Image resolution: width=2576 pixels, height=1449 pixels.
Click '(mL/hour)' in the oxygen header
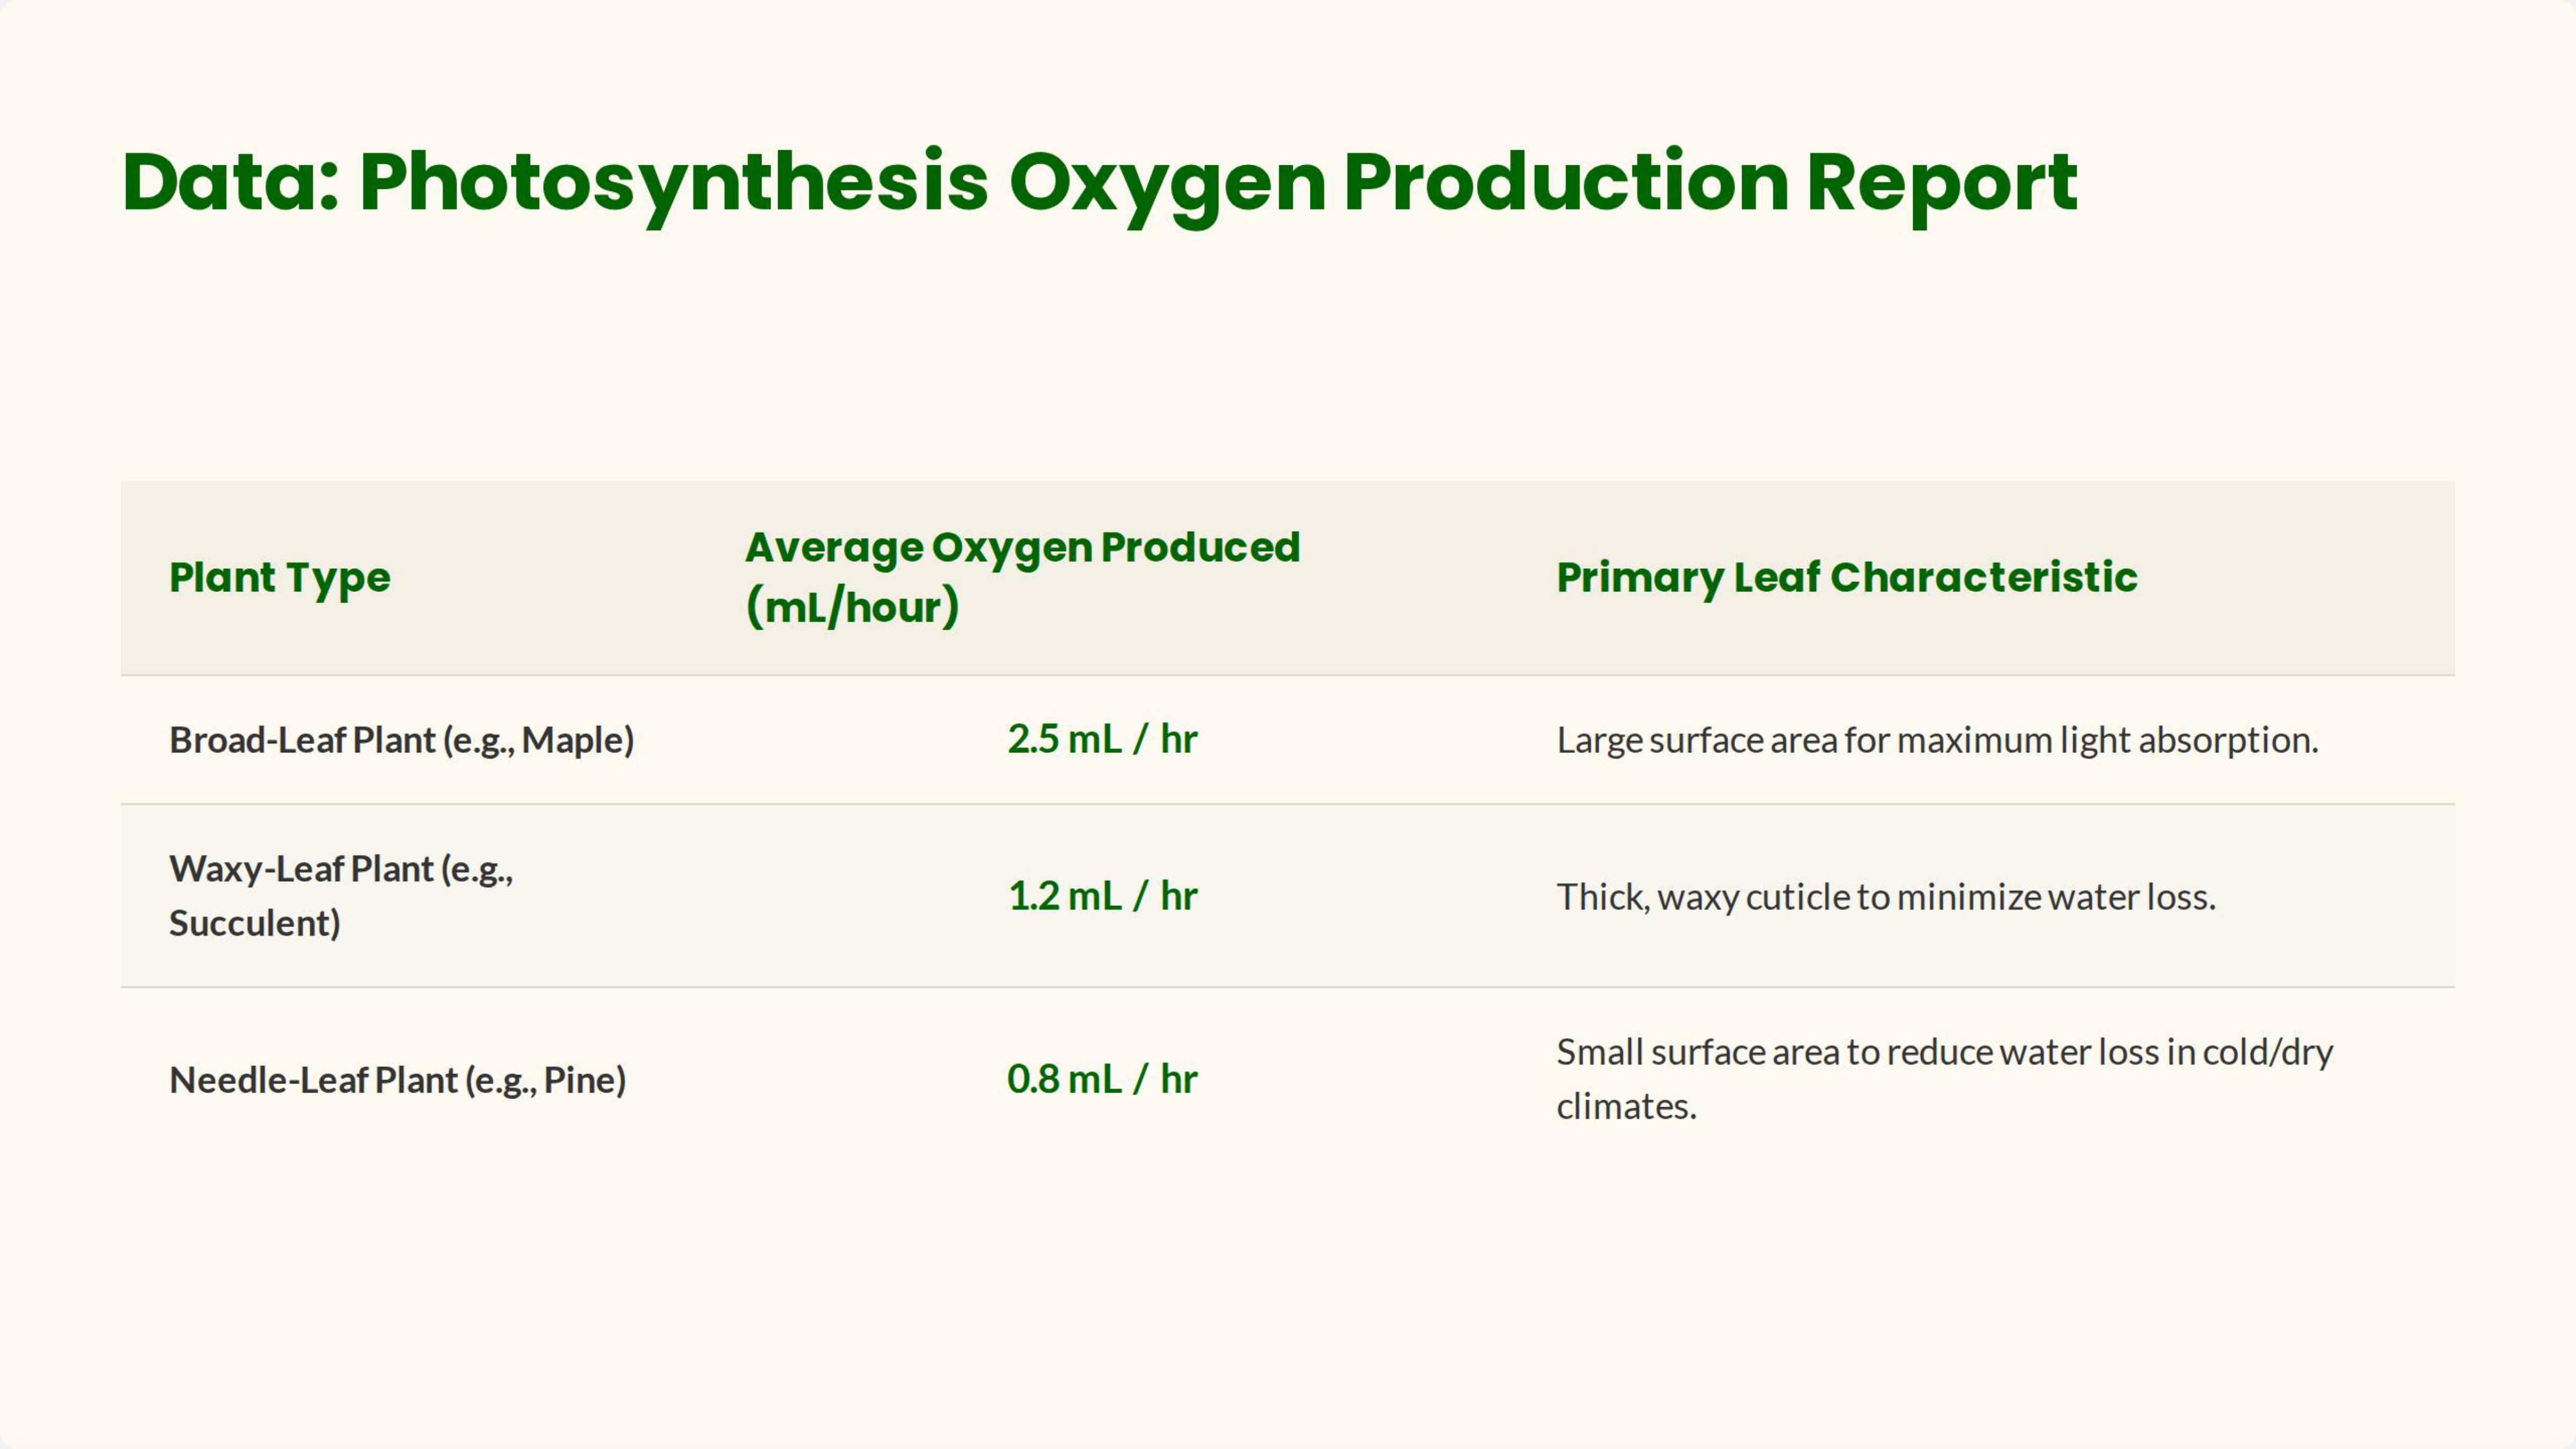(x=852, y=607)
